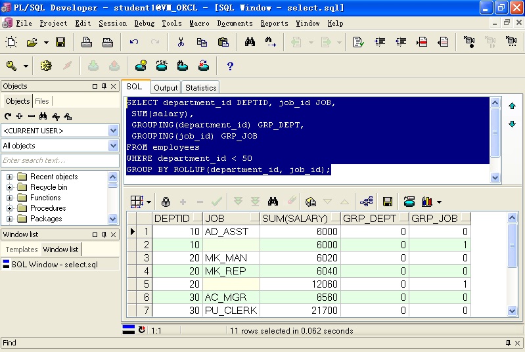The height and width of the screenshot is (352, 525).
Task: Click the New file icon
Action: (11, 42)
